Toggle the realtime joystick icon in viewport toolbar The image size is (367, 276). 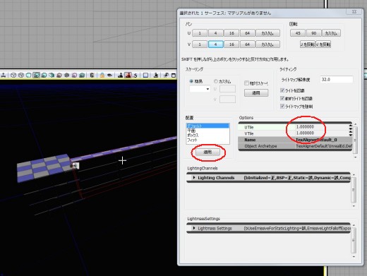pyautogui.click(x=4, y=76)
